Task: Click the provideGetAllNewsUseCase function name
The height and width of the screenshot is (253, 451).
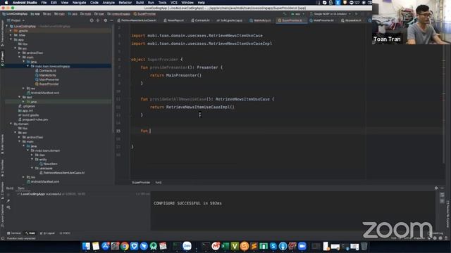Action: [x=178, y=99]
